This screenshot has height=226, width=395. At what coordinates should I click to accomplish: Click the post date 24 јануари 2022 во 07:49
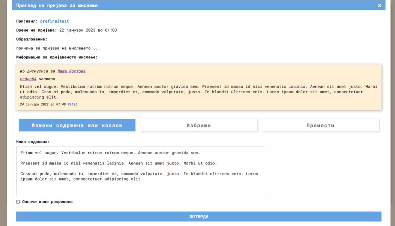click(x=43, y=105)
